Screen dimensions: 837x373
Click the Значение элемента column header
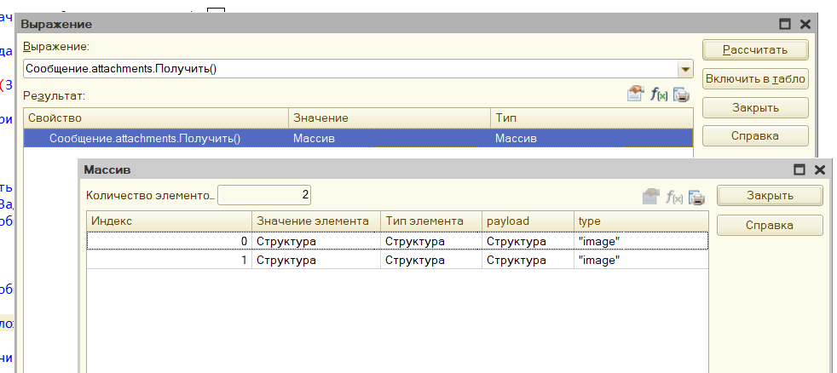pyautogui.click(x=315, y=221)
